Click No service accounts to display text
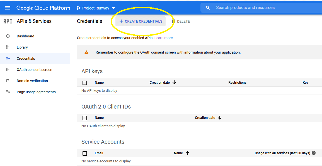This screenshot has height=166, width=322. [106, 161]
